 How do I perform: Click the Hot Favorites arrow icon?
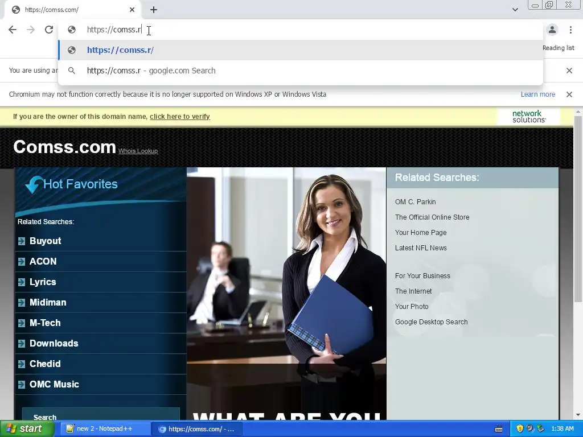(x=34, y=184)
